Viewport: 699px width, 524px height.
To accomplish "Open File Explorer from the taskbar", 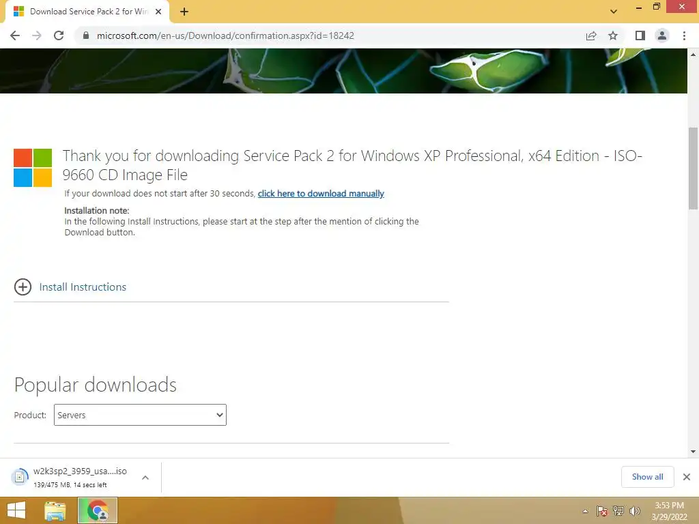I will pyautogui.click(x=55, y=510).
